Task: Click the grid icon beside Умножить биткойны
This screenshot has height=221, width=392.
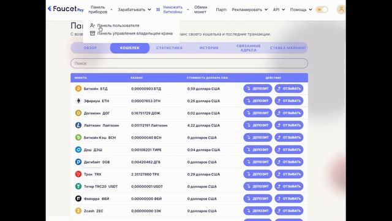Action: pyautogui.click(x=158, y=10)
